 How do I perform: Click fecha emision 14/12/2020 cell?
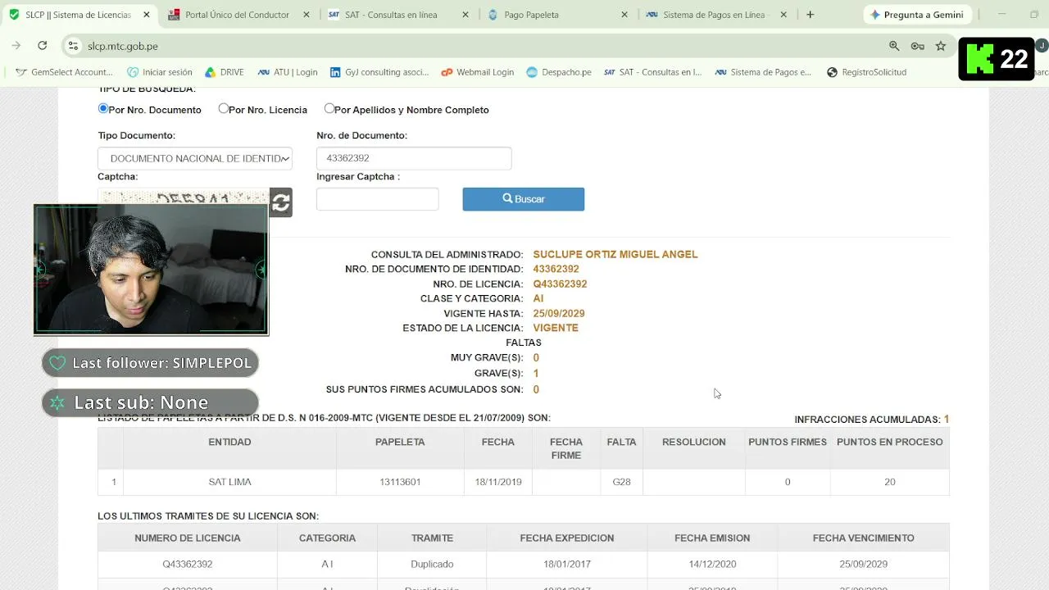[x=712, y=564]
